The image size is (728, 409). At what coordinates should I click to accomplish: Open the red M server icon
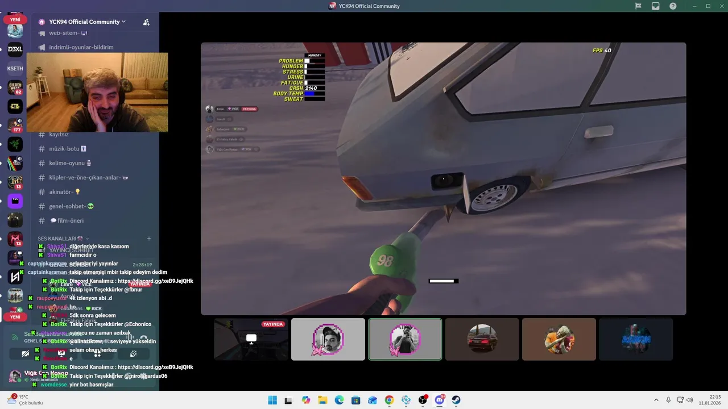coord(15,239)
